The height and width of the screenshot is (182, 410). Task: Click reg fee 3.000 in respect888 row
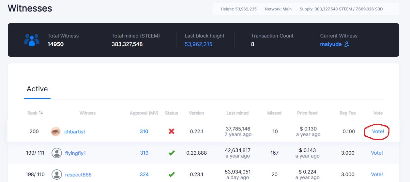coord(348,174)
